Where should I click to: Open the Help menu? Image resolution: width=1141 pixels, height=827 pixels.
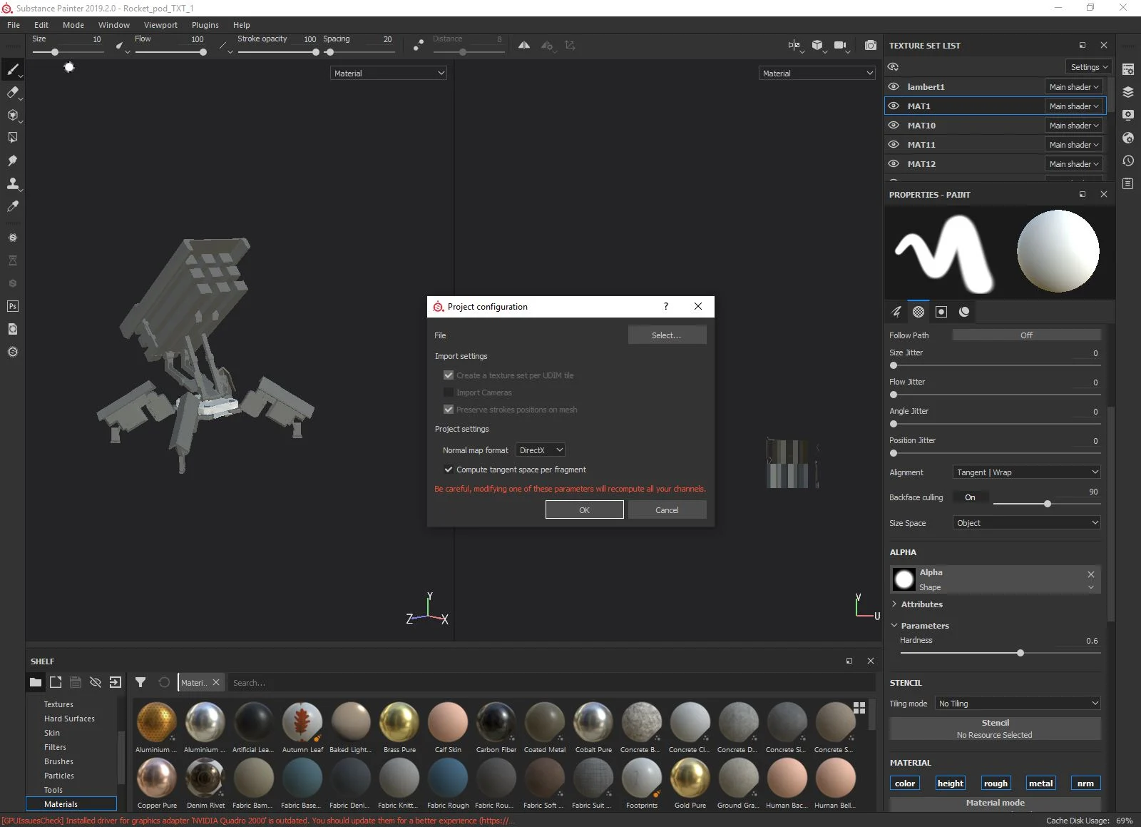pyautogui.click(x=242, y=25)
